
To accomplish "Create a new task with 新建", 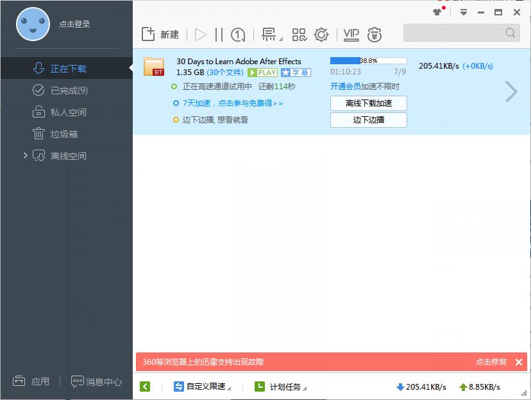I will (160, 34).
